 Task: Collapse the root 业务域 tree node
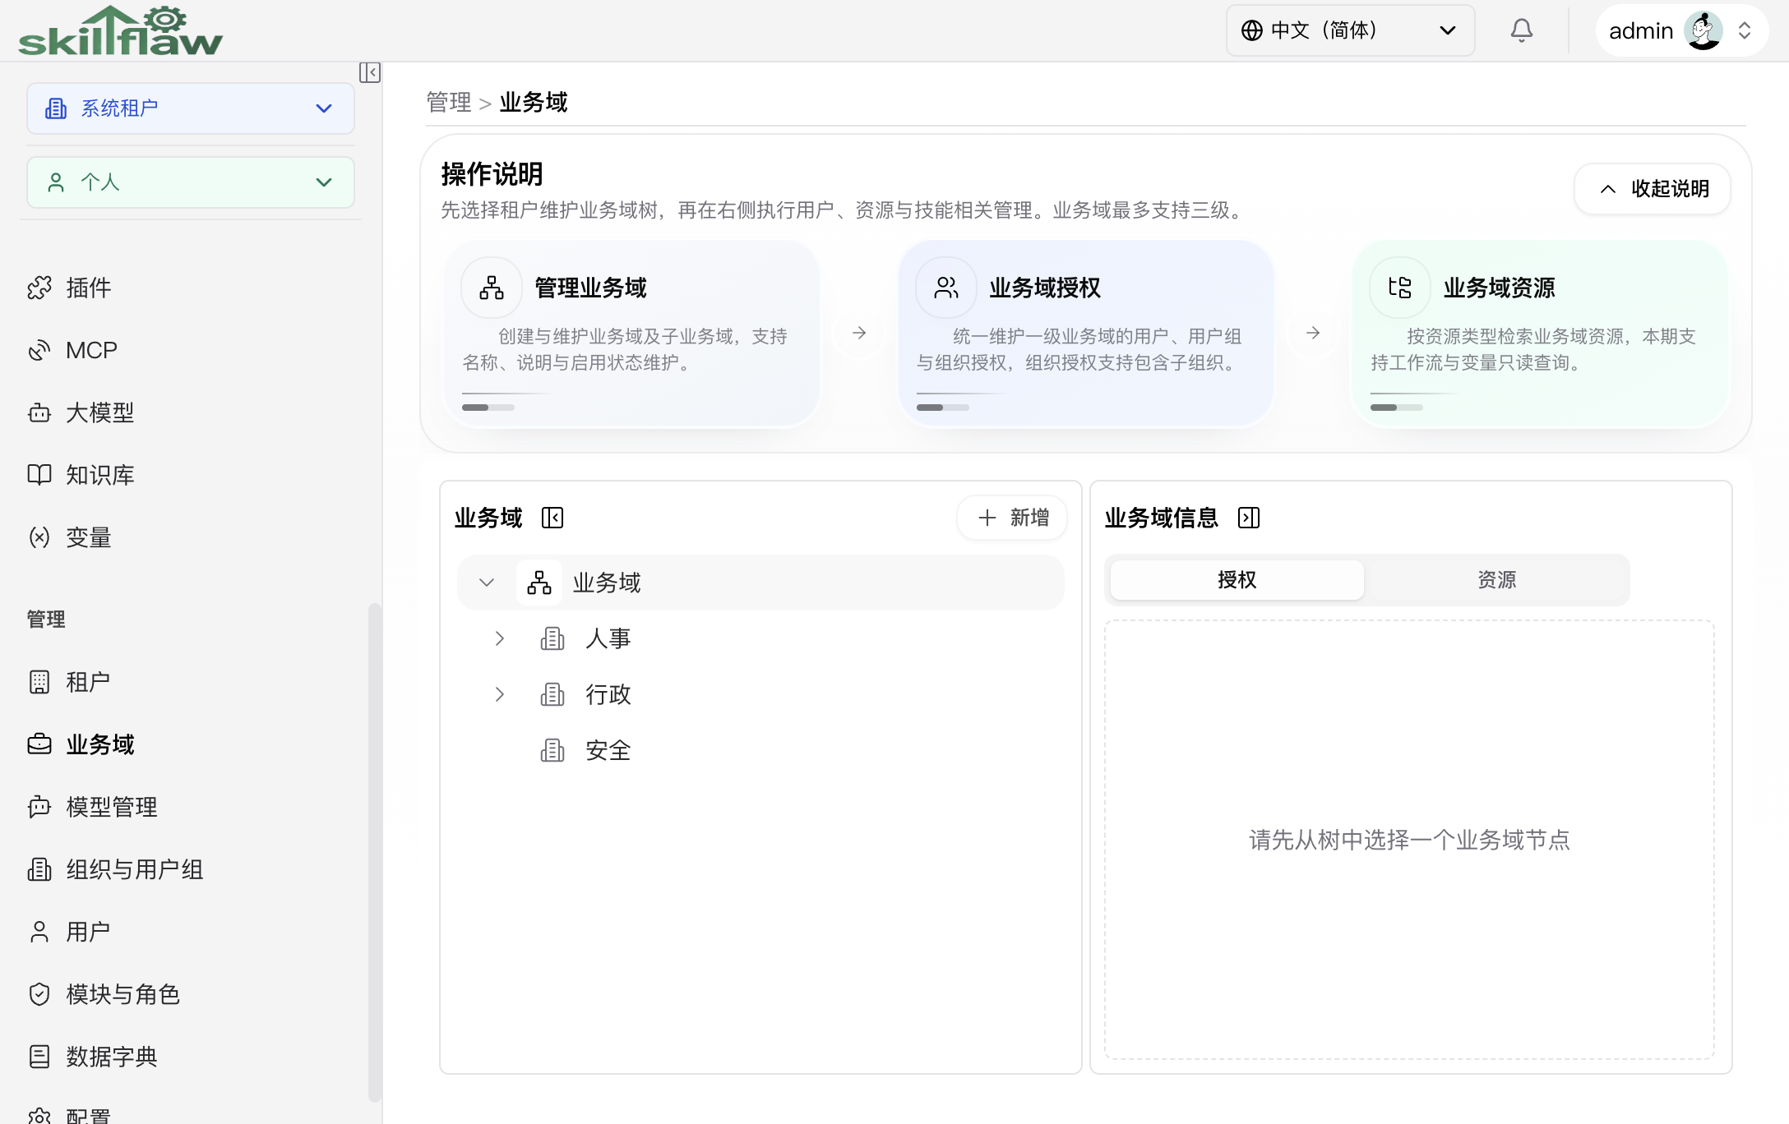[487, 583]
